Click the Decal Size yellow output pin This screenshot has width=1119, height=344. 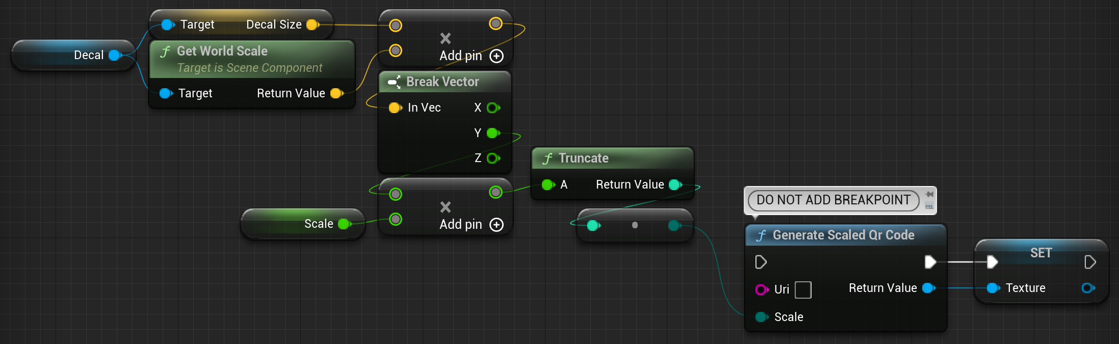(x=312, y=24)
